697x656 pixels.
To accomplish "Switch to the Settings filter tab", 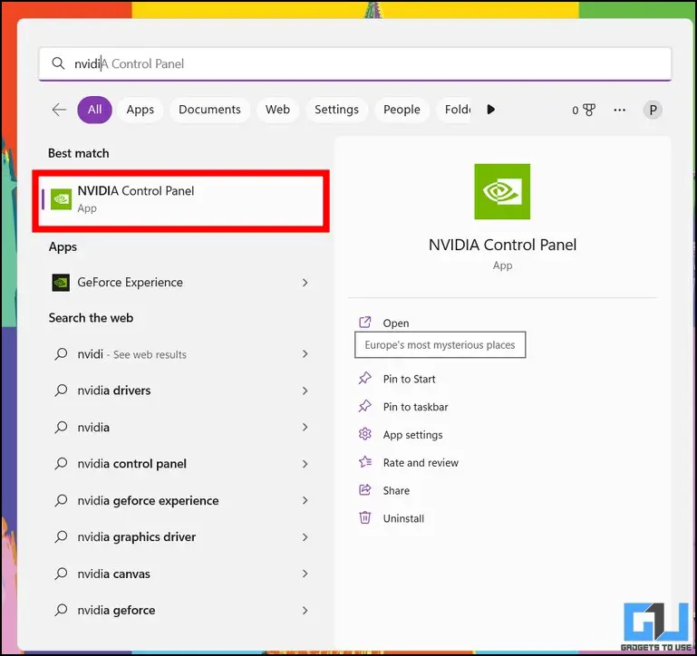I will [x=336, y=110].
